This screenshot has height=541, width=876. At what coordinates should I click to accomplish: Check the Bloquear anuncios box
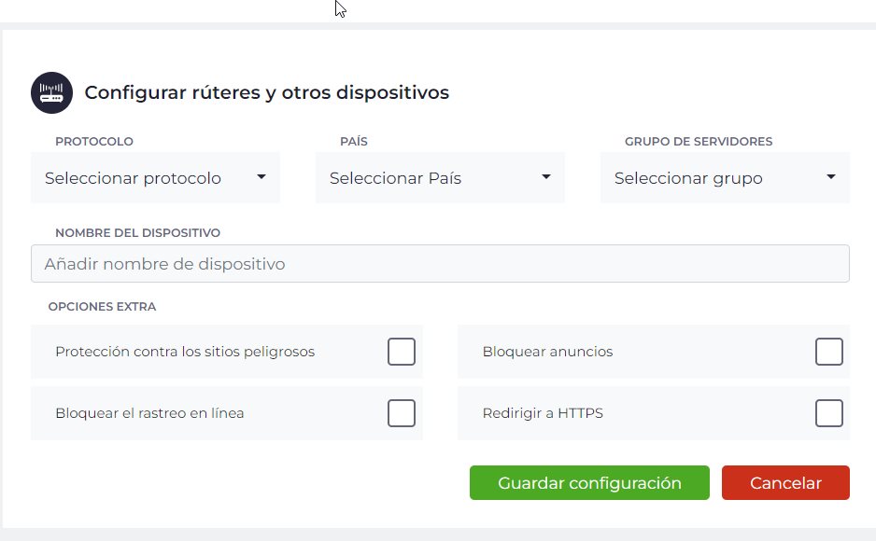(x=828, y=352)
